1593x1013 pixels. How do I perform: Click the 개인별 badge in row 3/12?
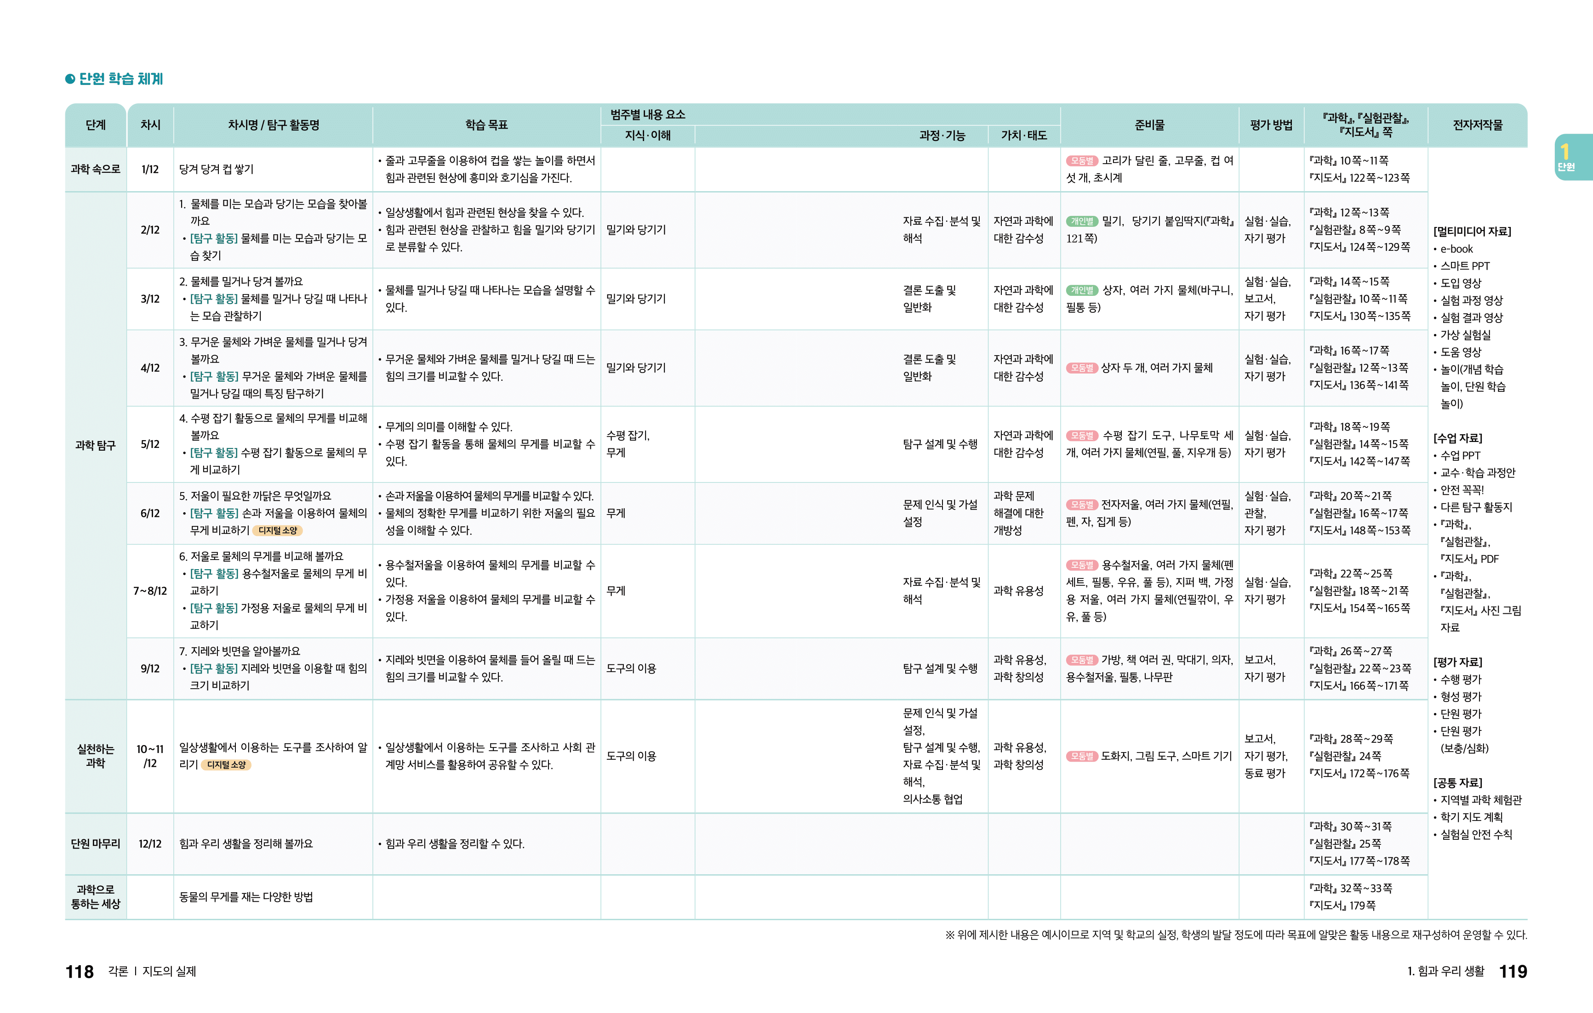tap(1082, 290)
